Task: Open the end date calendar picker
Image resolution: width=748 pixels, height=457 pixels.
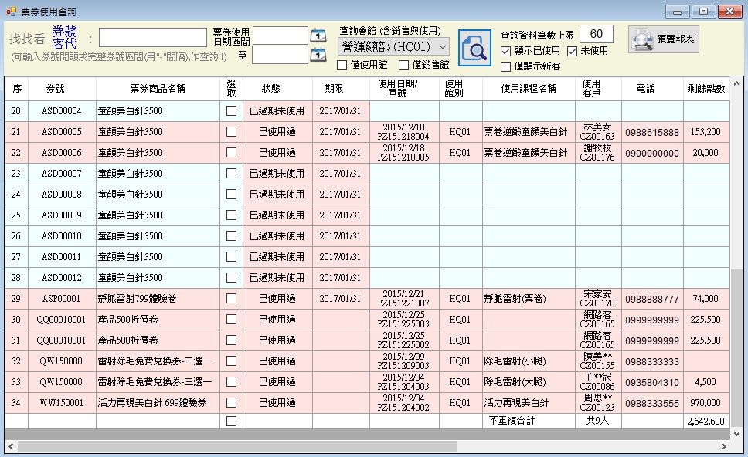Action: [x=318, y=54]
